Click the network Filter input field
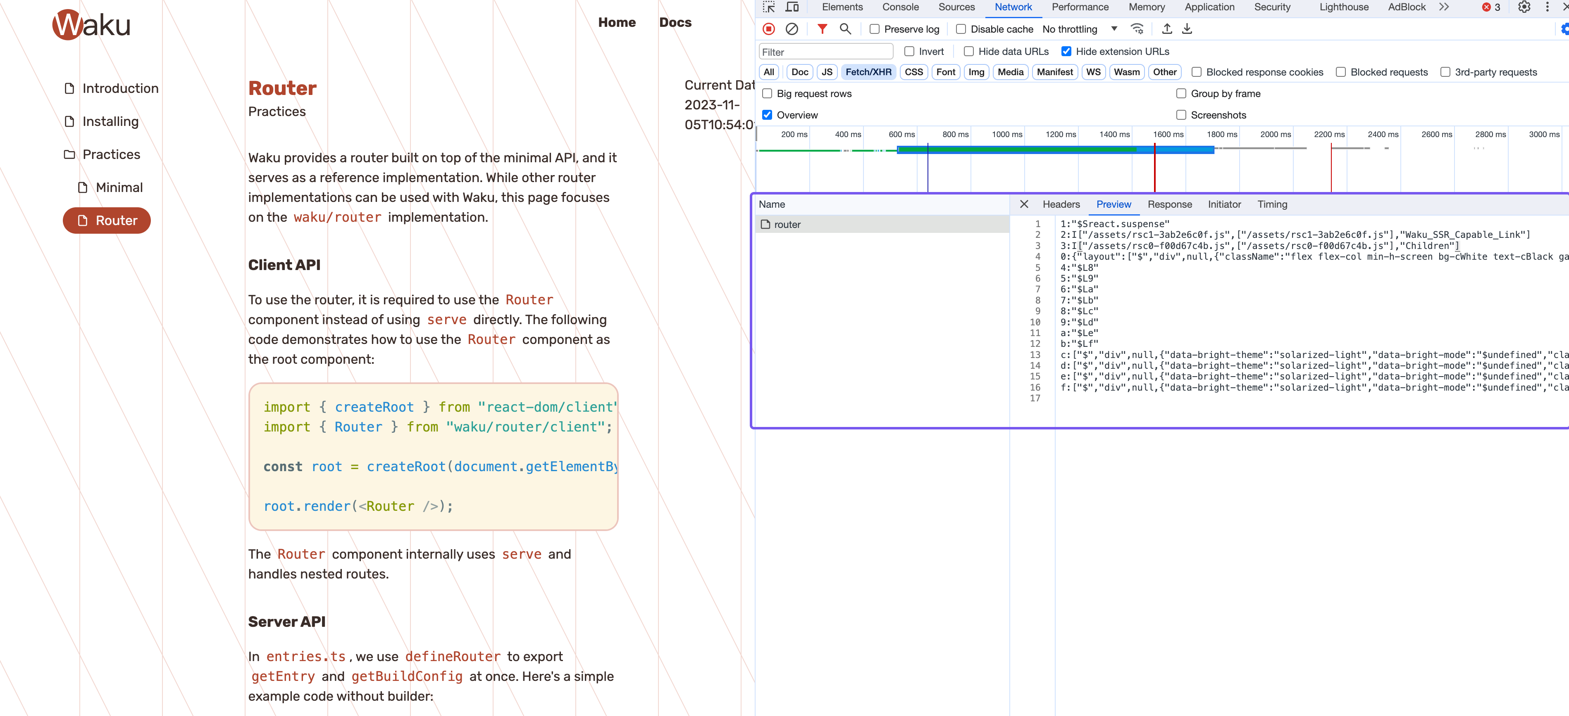The height and width of the screenshot is (716, 1569). tap(825, 52)
